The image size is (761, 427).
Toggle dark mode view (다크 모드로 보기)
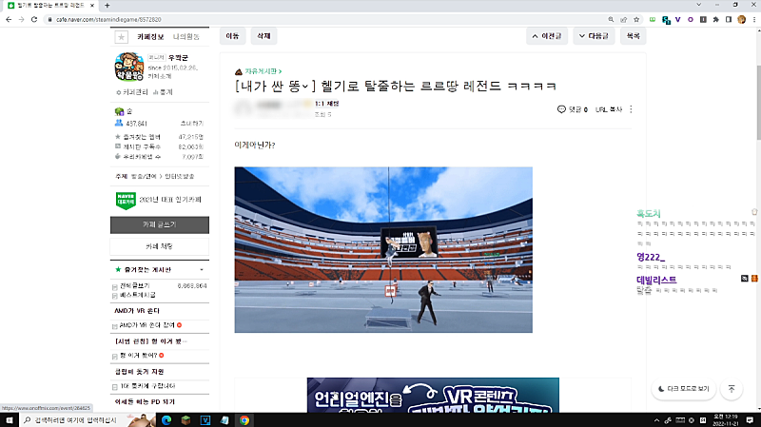pyautogui.click(x=683, y=389)
